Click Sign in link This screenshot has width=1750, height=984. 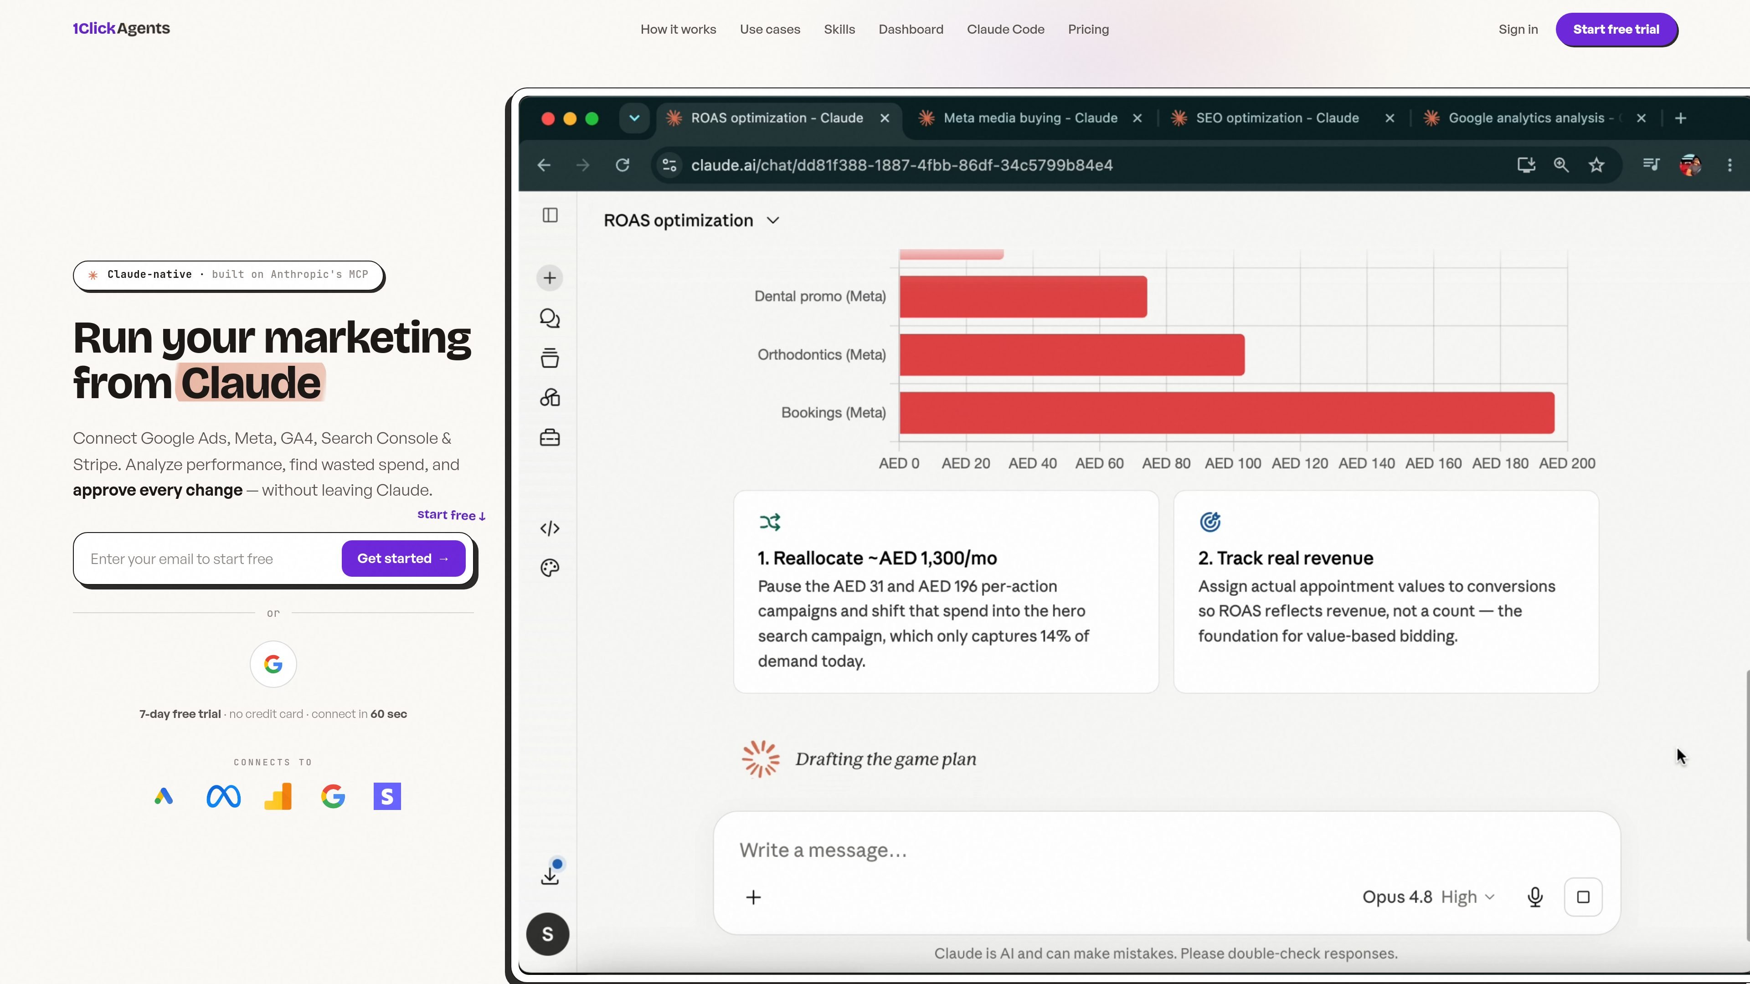pos(1518,29)
